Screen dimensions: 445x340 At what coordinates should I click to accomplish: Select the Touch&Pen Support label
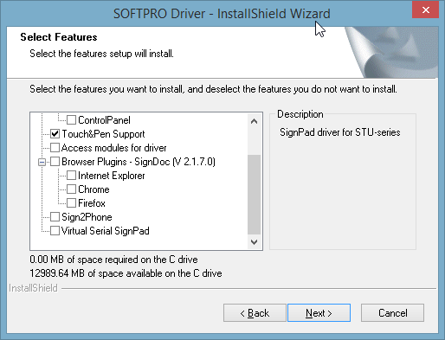point(103,134)
